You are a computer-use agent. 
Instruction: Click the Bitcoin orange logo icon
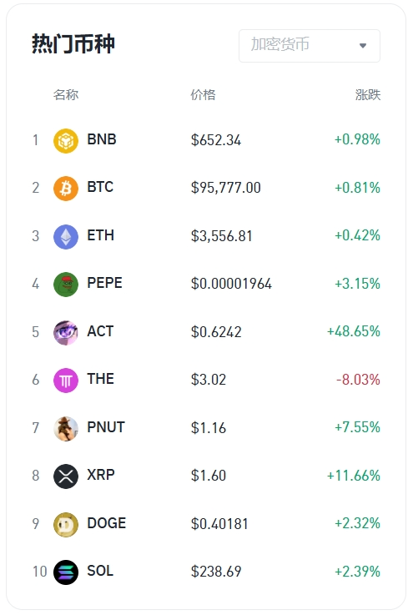coord(66,189)
